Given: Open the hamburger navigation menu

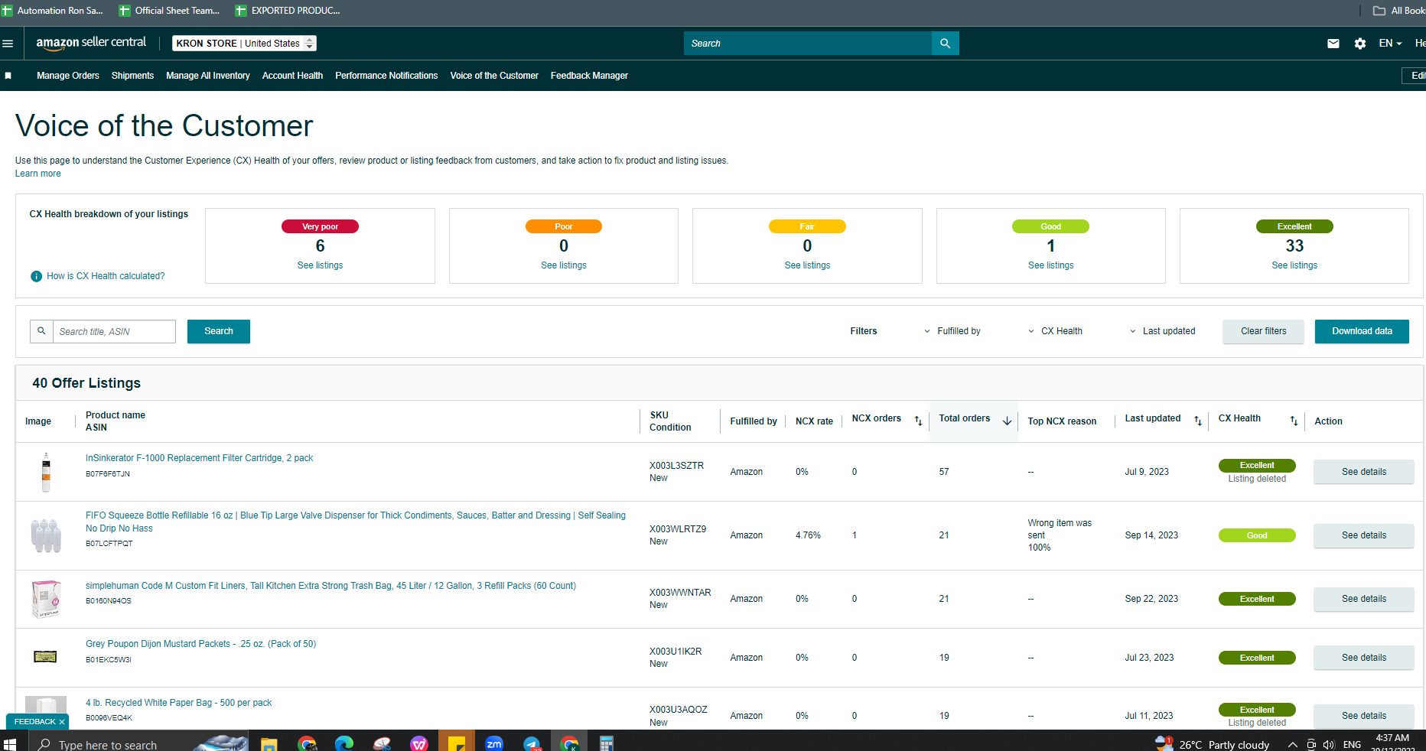Looking at the screenshot, I should click(x=8, y=44).
